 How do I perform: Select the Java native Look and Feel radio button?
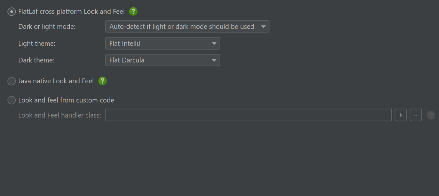tap(12, 81)
